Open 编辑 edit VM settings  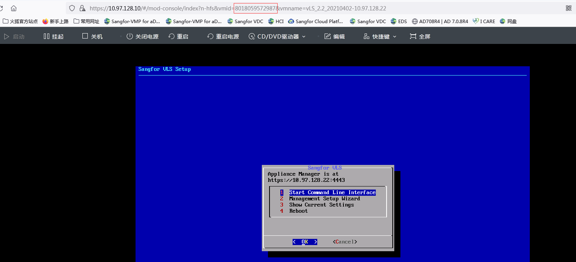(x=334, y=36)
